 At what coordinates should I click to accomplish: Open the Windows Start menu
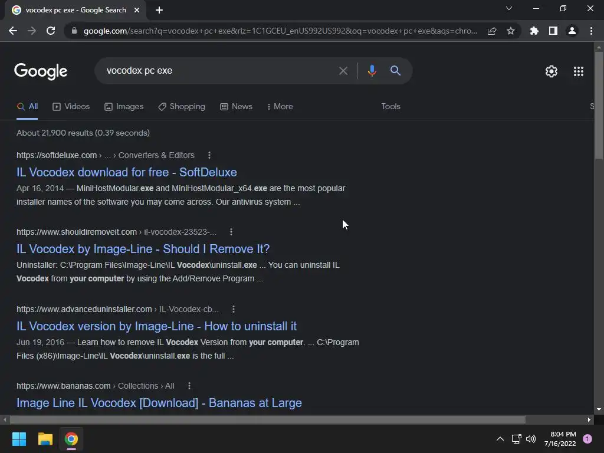[19, 439]
